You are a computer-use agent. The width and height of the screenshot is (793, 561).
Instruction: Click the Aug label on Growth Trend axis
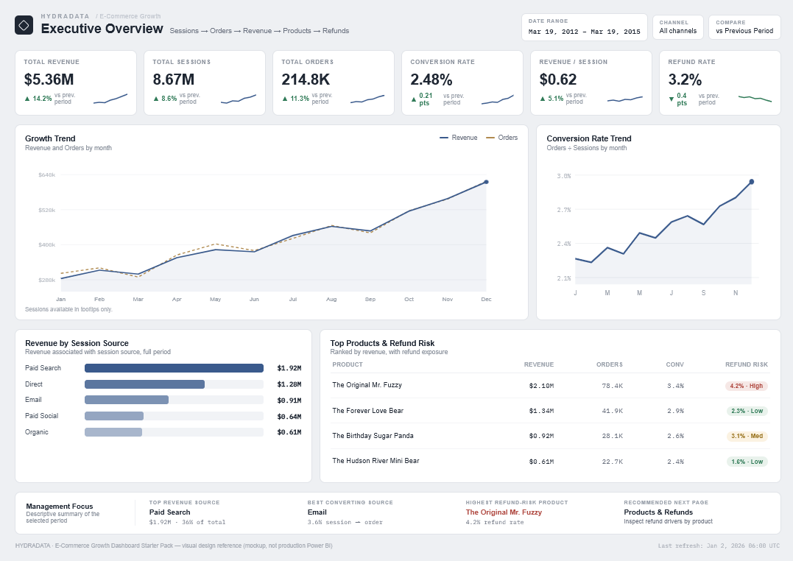pyautogui.click(x=331, y=300)
